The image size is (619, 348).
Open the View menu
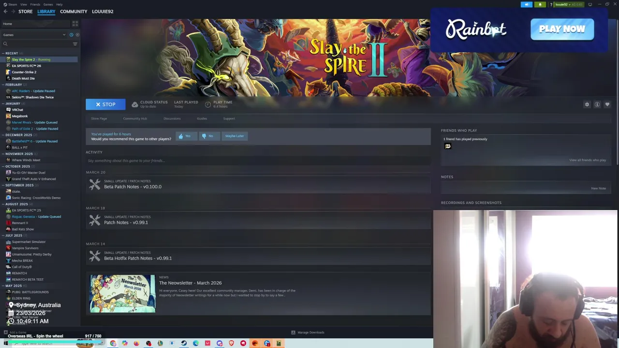click(23, 4)
